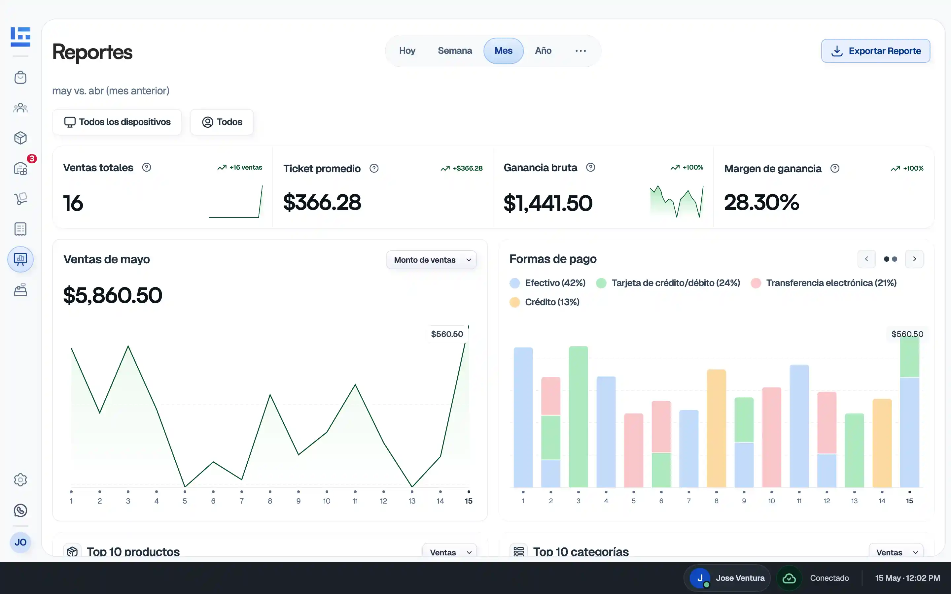951x594 pixels.
Task: Open the more periods ellipsis
Action: (581, 51)
